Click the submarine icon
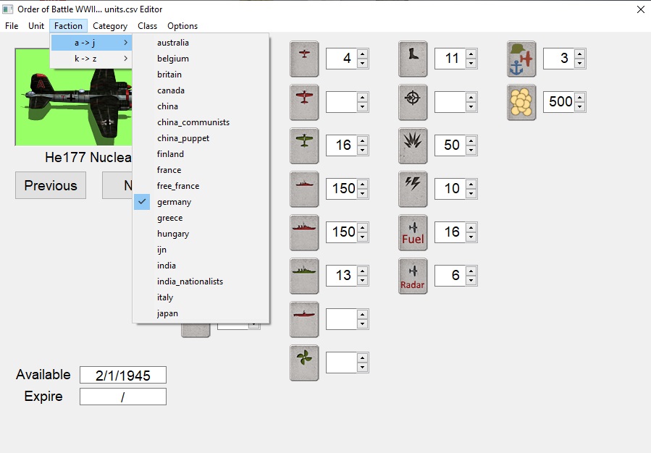 304,319
